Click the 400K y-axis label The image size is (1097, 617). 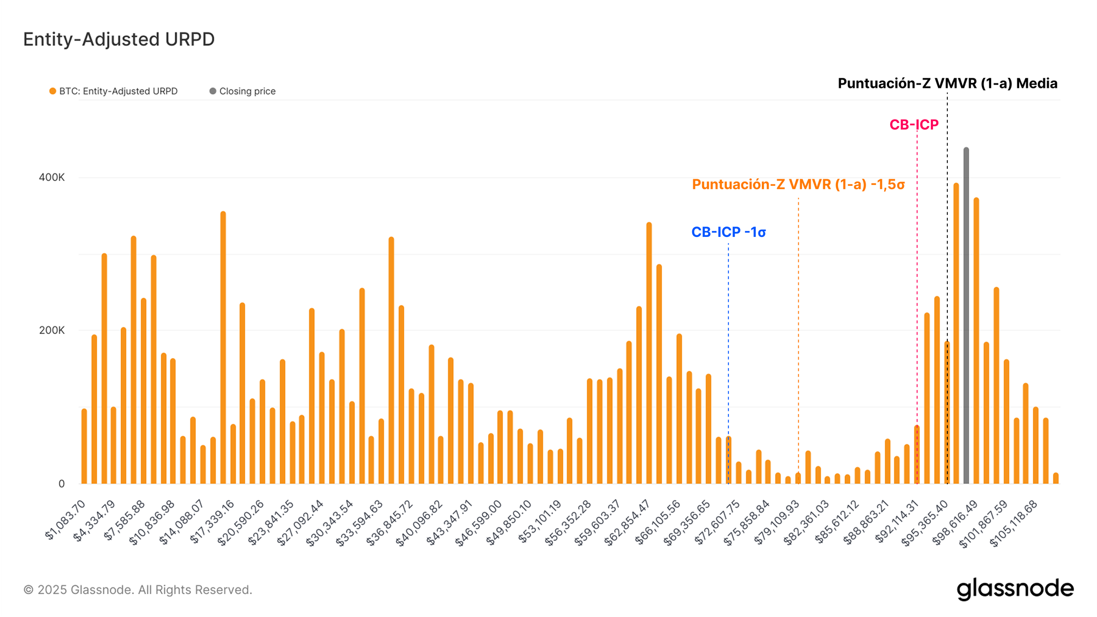pyautogui.click(x=52, y=178)
